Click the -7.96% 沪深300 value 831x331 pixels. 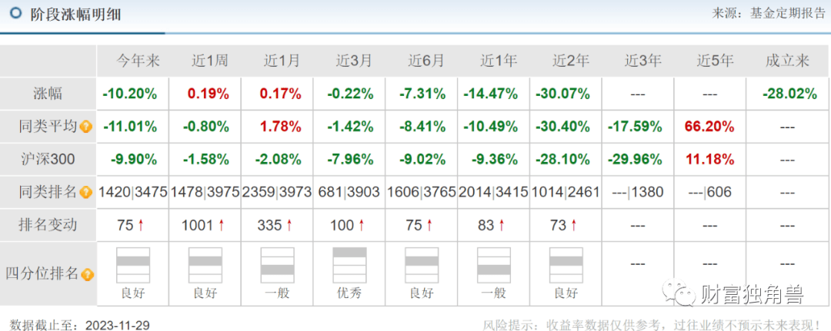tap(350, 160)
